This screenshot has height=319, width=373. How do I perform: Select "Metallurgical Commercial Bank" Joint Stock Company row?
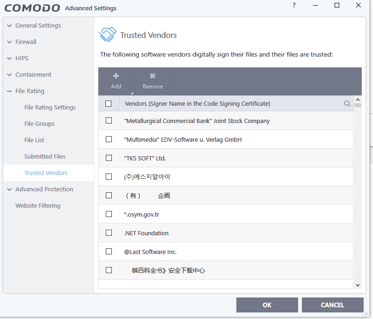point(226,121)
